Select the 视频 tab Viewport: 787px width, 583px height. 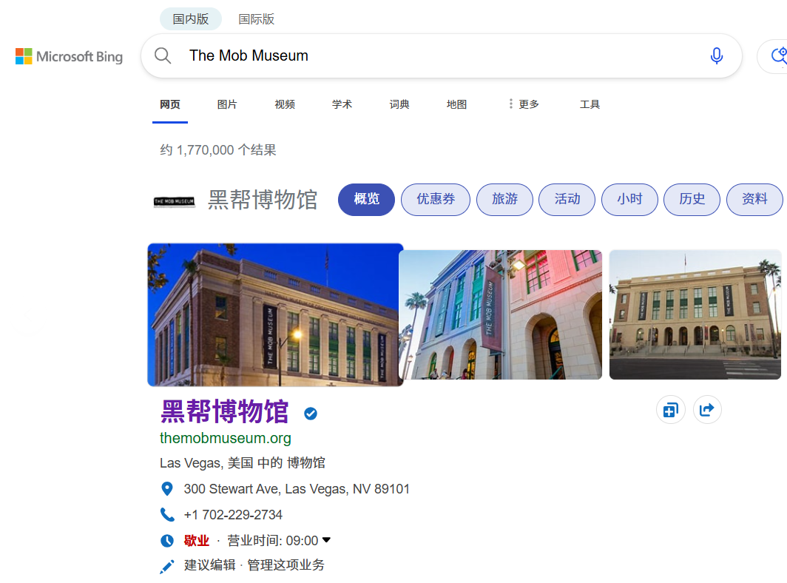point(285,104)
